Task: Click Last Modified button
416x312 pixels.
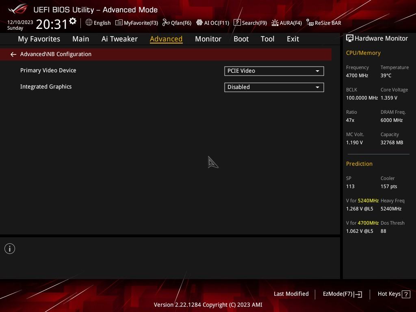Action: coord(291,294)
